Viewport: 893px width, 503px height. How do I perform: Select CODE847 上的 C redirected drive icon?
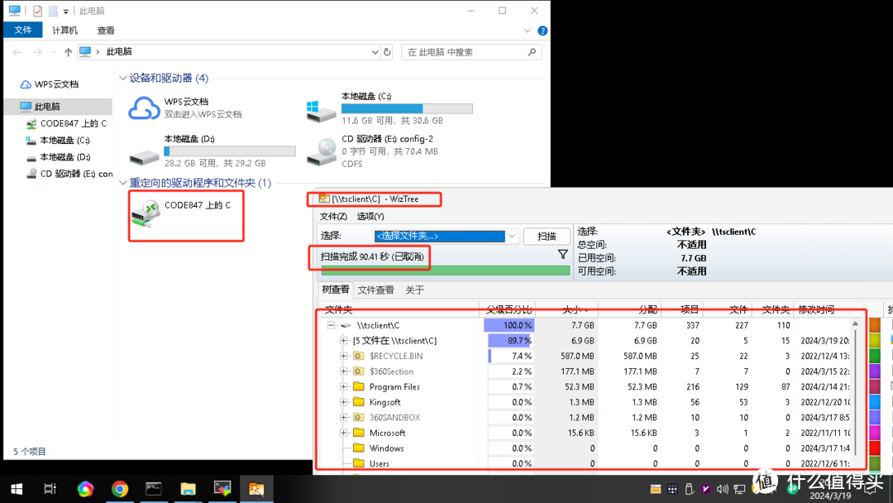click(146, 213)
